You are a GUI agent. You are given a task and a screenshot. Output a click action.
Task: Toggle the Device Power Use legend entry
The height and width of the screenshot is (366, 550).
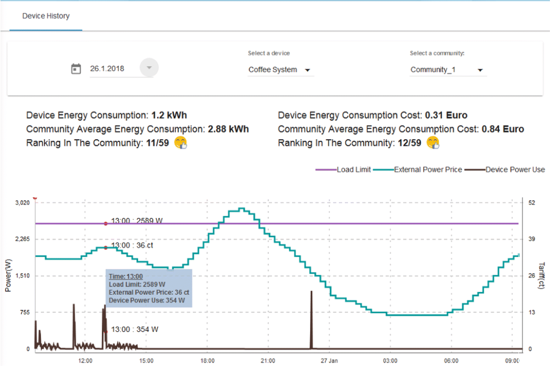[x=505, y=170]
